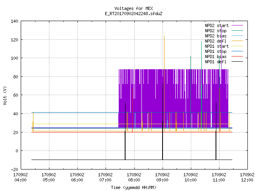Click the black NPD1 defl legend line
This screenshot has height=191, width=255.
[237, 62]
